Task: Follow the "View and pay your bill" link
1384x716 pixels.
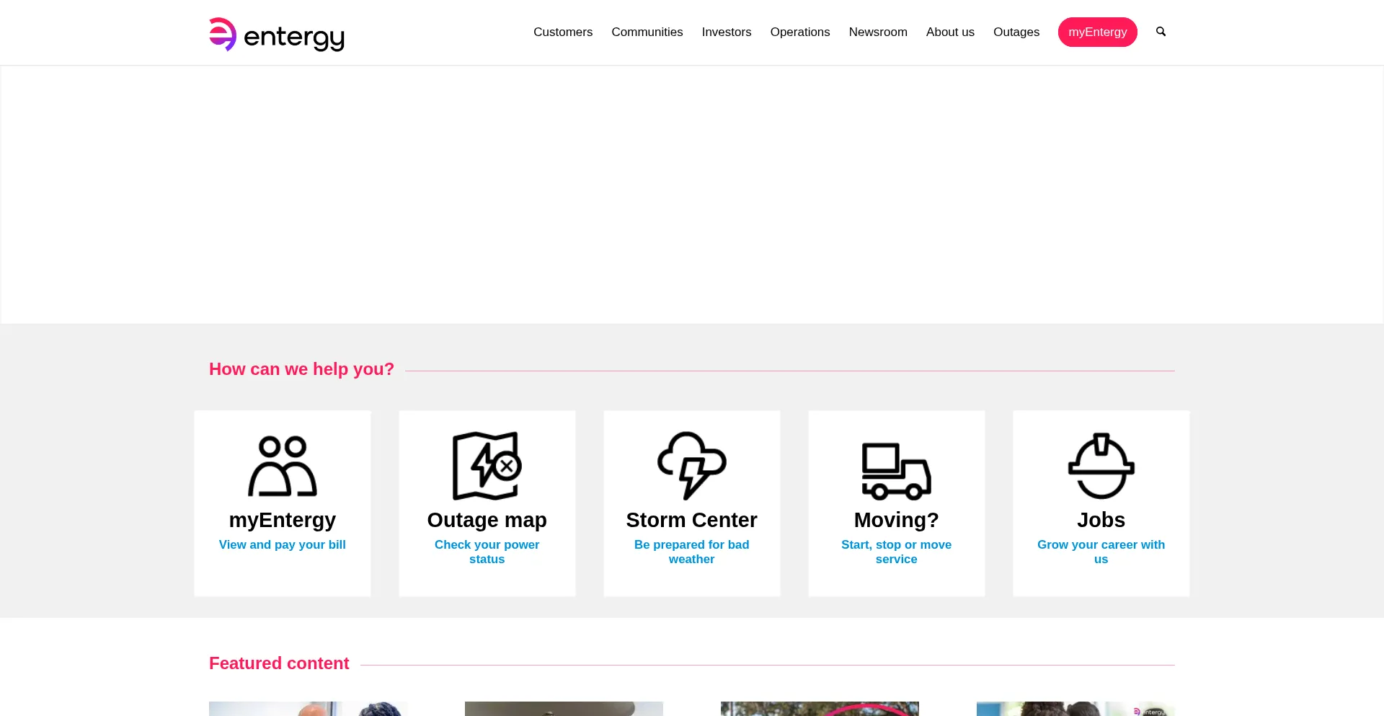Action: point(283,544)
